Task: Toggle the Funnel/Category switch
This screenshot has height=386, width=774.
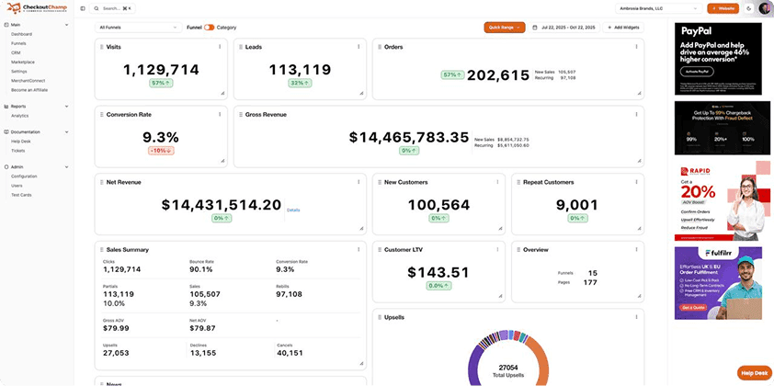Action: pyautogui.click(x=210, y=28)
